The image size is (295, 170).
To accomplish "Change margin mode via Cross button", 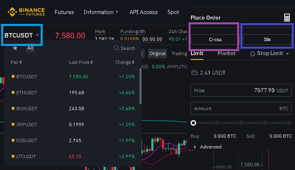I will [x=214, y=40].
